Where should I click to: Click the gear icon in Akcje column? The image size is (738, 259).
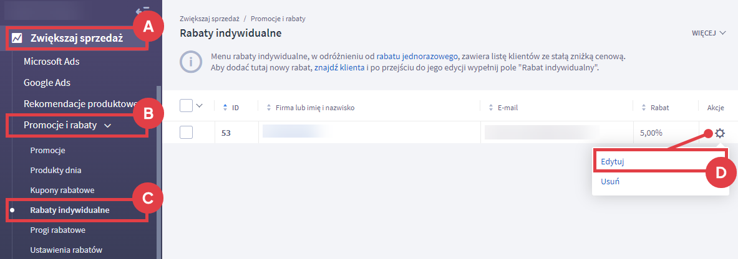[720, 133]
